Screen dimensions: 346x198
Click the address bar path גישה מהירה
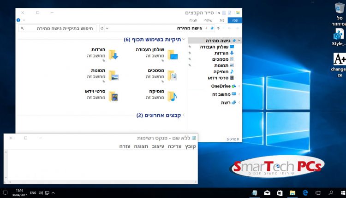pyautogui.click(x=189, y=28)
